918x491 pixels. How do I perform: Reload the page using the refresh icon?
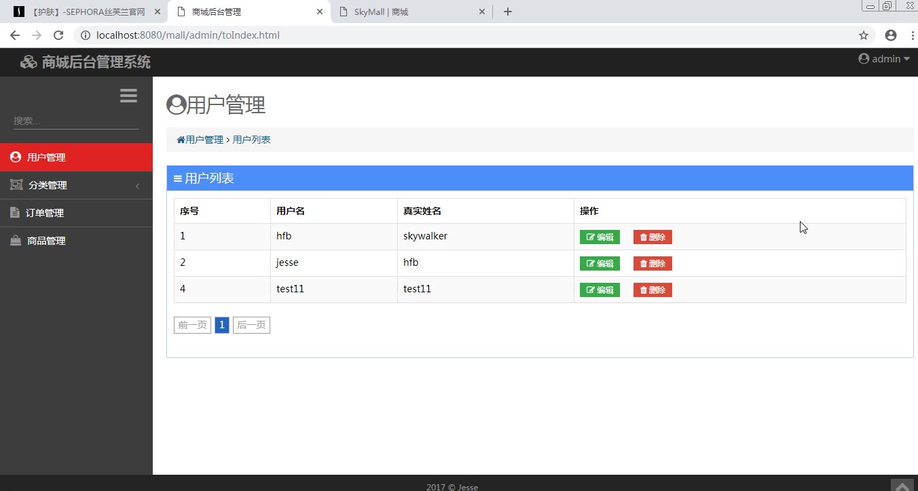coord(58,35)
